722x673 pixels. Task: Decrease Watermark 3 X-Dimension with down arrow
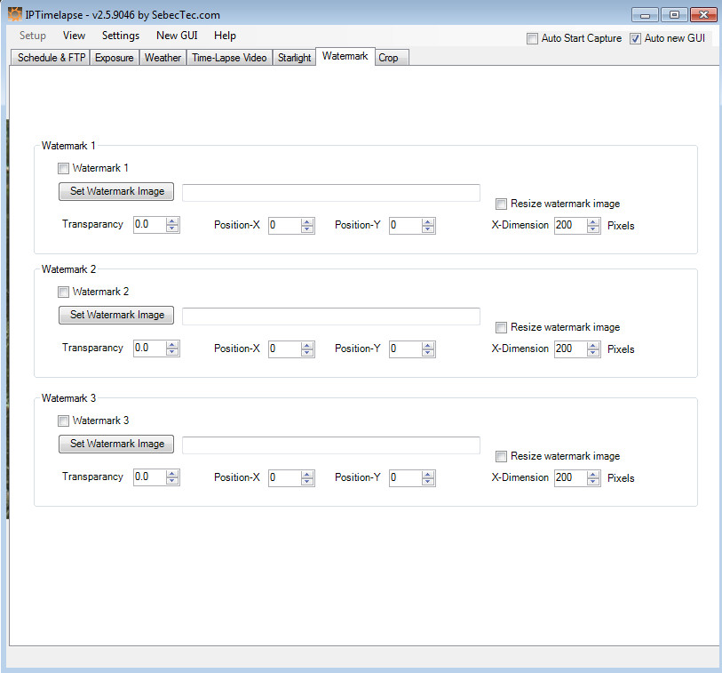point(593,482)
